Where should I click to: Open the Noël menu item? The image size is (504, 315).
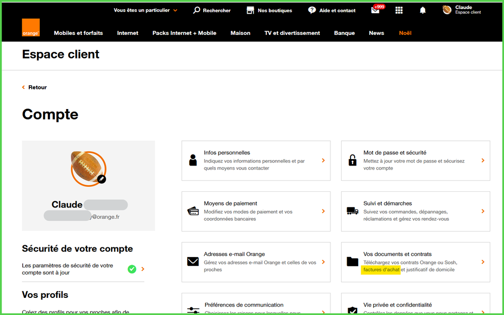pos(405,33)
